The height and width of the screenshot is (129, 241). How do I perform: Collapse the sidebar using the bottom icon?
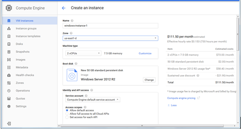tap(9, 123)
